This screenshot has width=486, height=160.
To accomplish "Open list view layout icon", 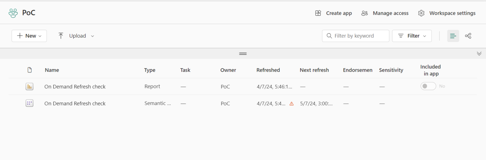I will (453, 36).
